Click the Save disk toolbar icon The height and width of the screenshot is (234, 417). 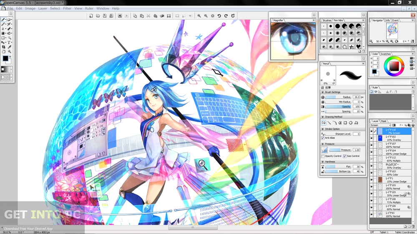[105, 16]
